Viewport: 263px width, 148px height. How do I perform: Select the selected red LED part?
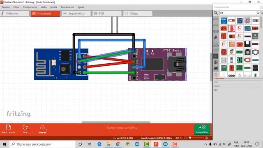[x=231, y=28]
